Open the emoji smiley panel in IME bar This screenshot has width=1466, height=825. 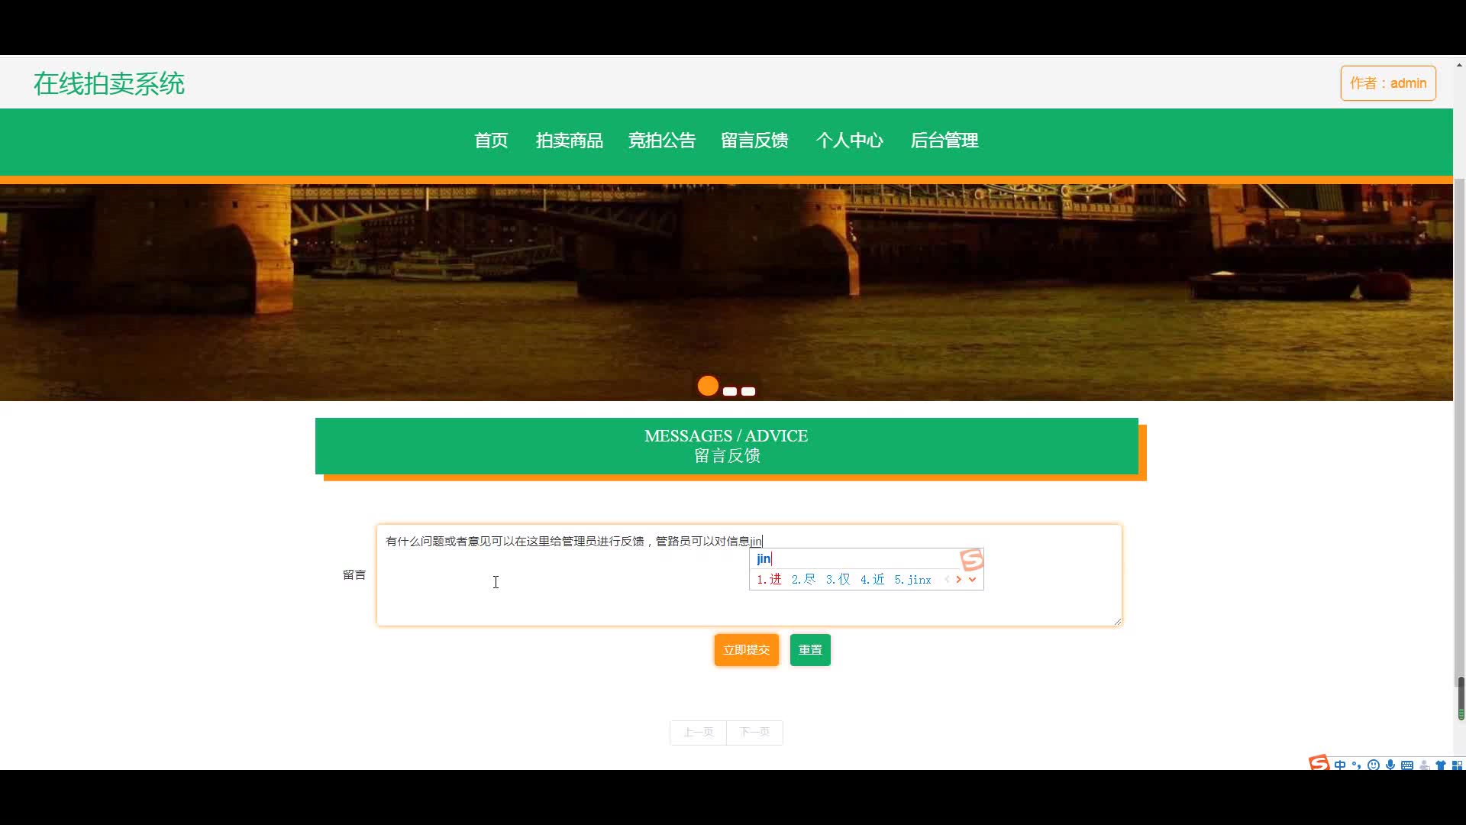click(1373, 765)
